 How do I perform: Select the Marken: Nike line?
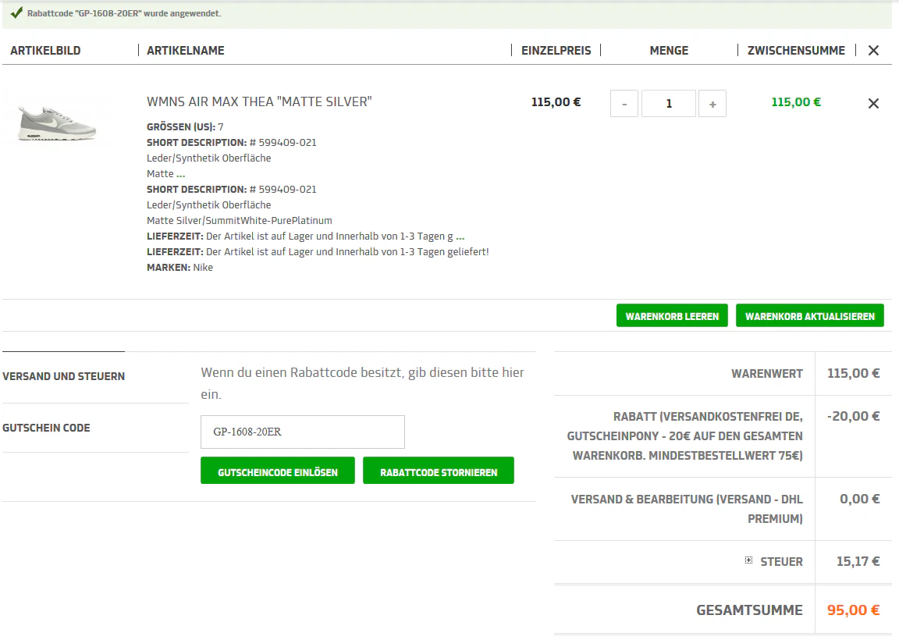(179, 267)
